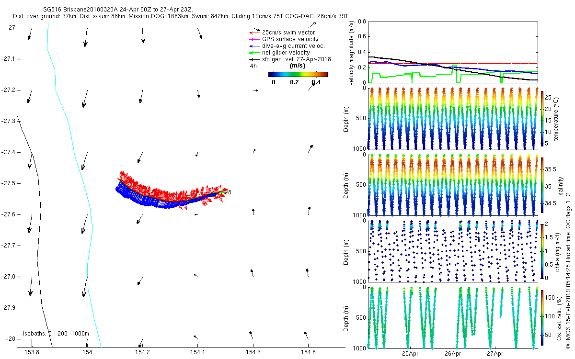
Task: Click the chl-a (mg m-3) colorbar
Action: click(541, 251)
